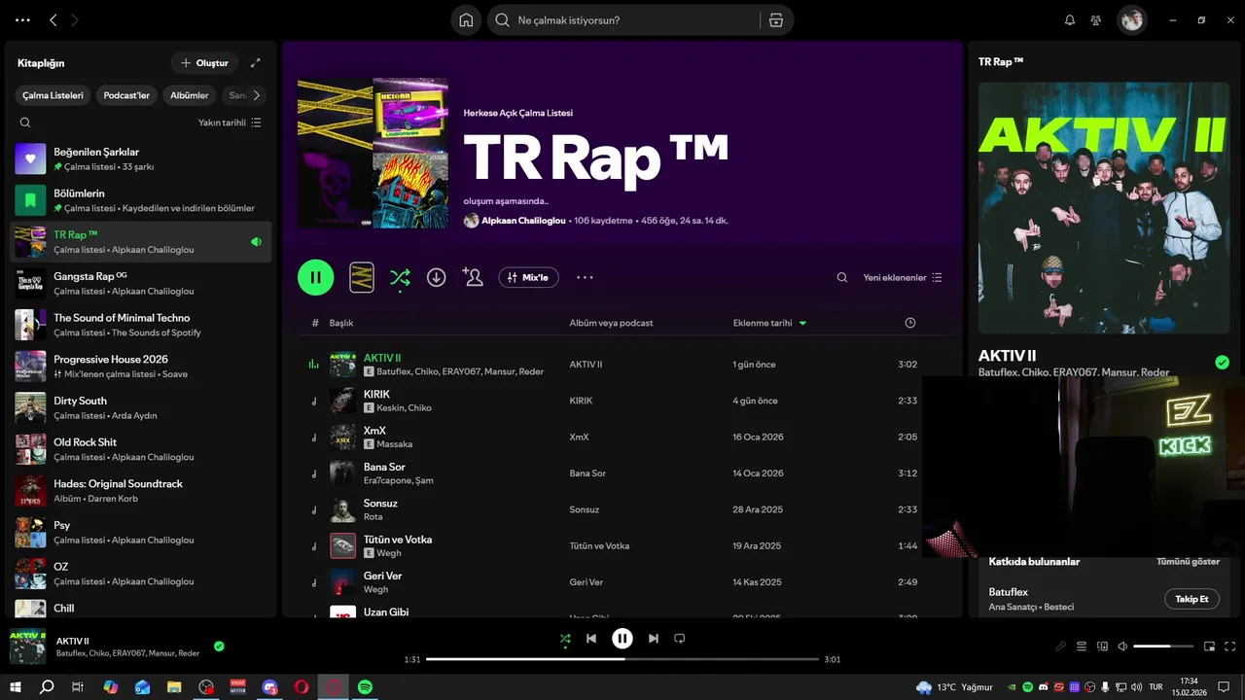Open the three-dot app menu at top-left
The height and width of the screenshot is (700, 1245).
pyautogui.click(x=22, y=20)
